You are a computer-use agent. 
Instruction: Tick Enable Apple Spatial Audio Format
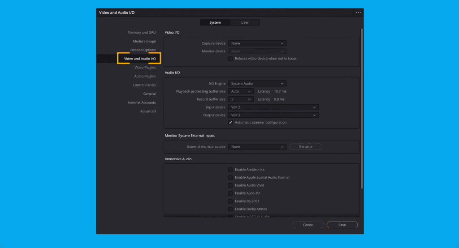click(x=230, y=178)
